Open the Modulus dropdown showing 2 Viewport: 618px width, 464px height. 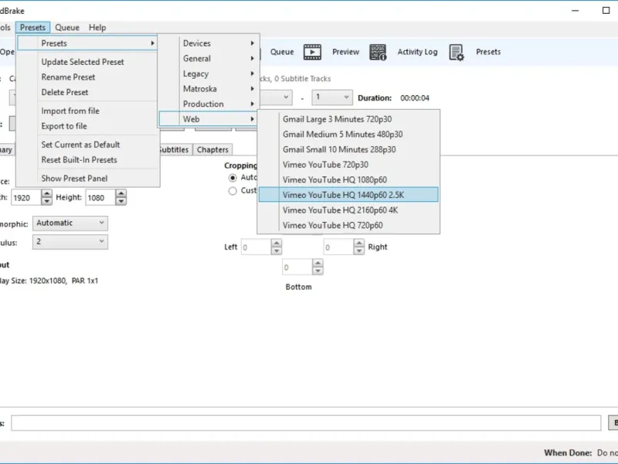point(70,241)
